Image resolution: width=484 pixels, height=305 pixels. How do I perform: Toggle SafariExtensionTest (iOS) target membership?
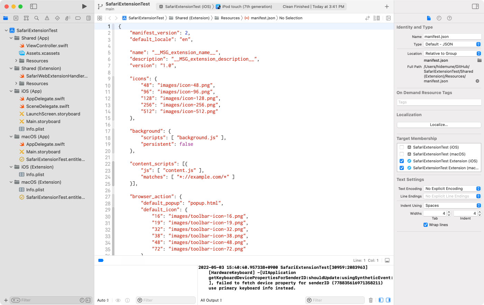pos(402,147)
